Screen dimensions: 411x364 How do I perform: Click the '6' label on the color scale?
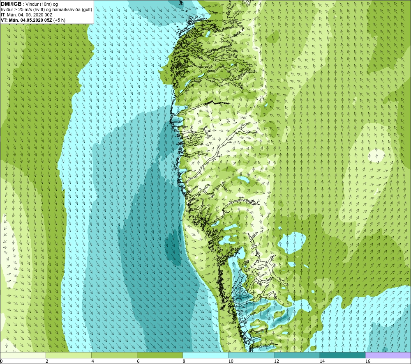138,362
